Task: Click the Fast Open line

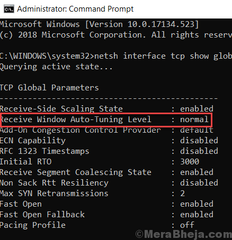Action: (x=106, y=204)
